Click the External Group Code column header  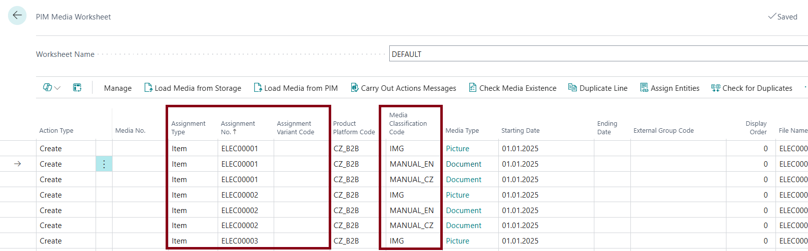click(x=663, y=131)
